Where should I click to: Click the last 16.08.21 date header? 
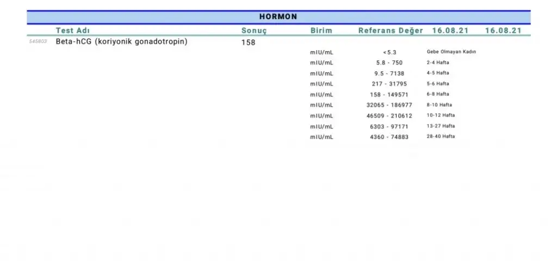[x=503, y=30]
